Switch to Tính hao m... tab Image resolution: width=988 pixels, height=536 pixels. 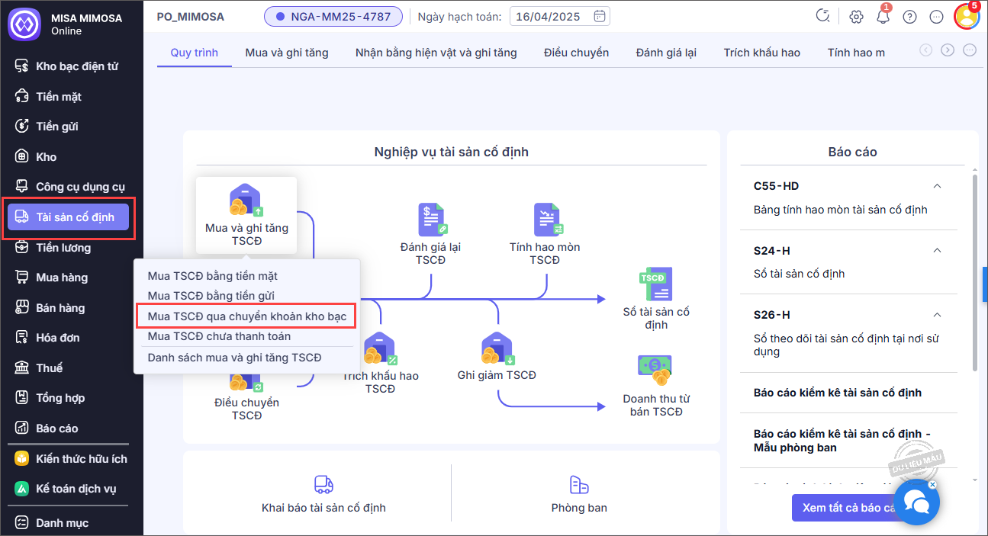pos(857,53)
